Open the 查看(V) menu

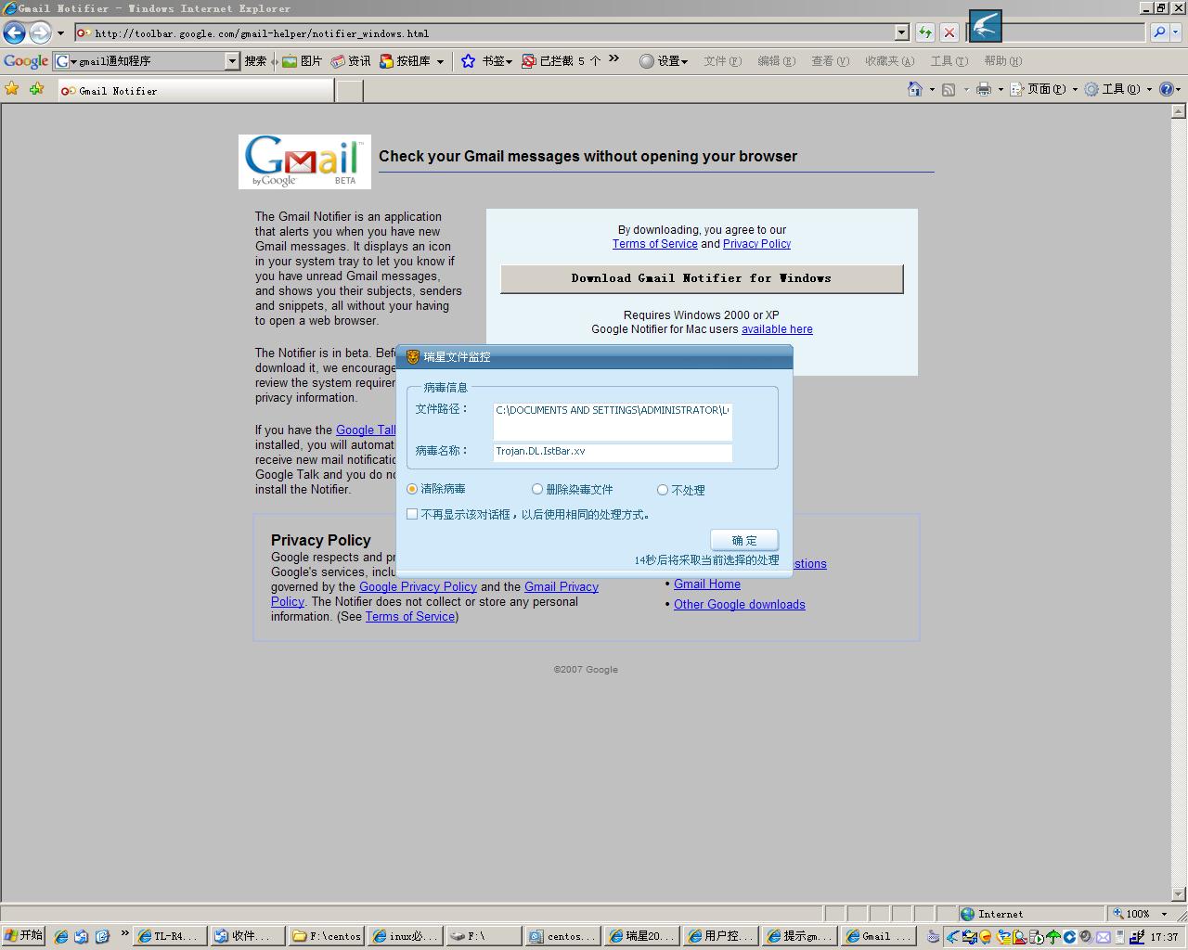point(830,61)
